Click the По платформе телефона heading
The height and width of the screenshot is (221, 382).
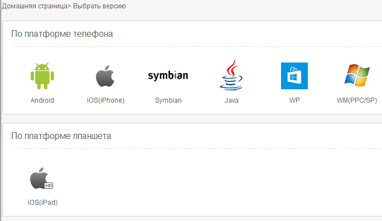point(62,34)
